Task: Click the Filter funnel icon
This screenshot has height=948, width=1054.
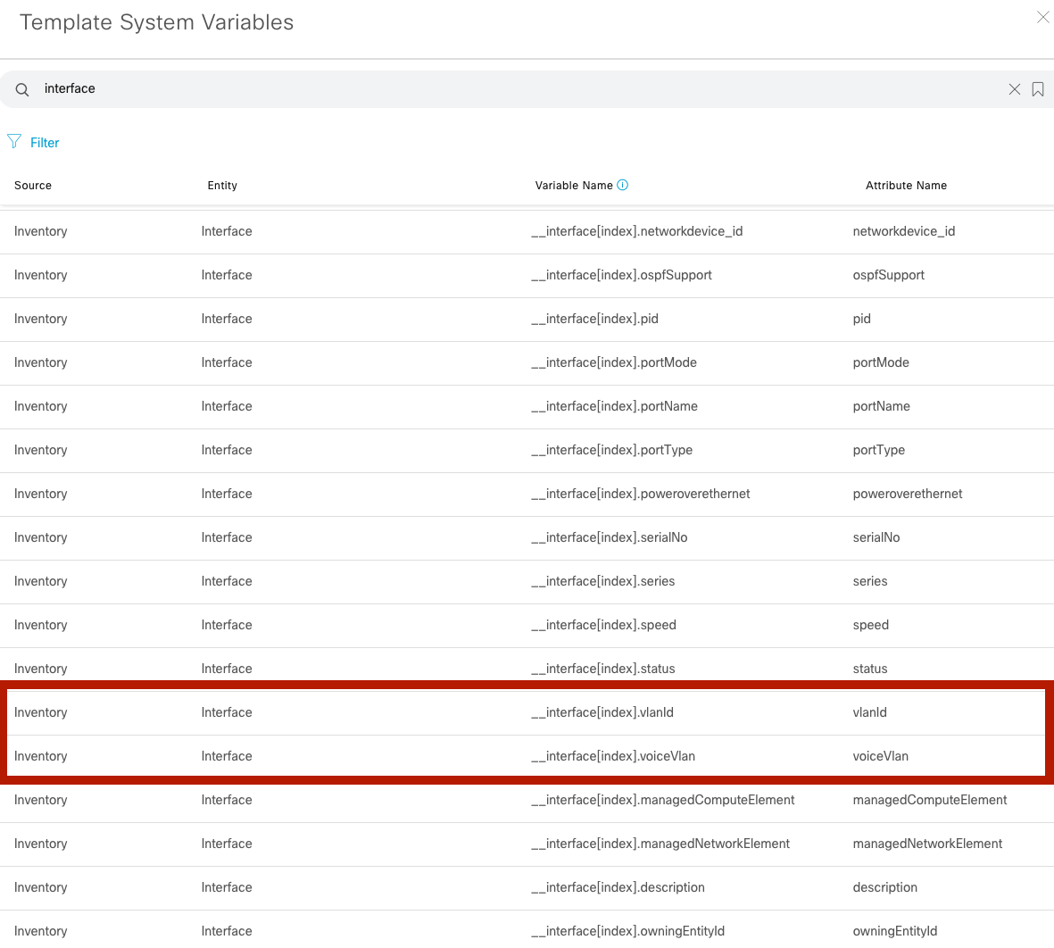Action: pyautogui.click(x=14, y=142)
